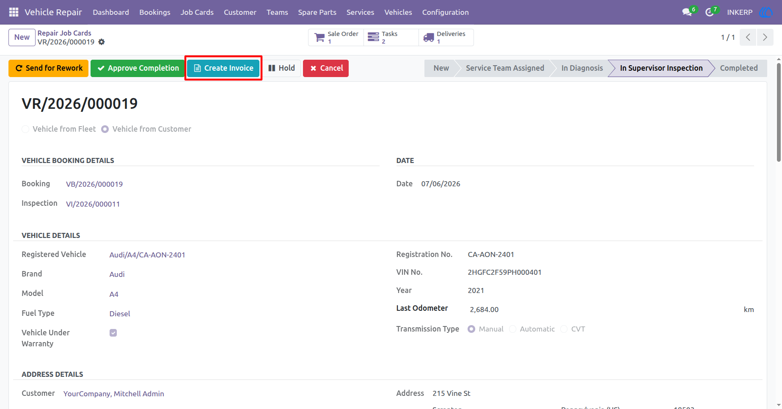Select Vehicle from Customer radio option

(105, 129)
